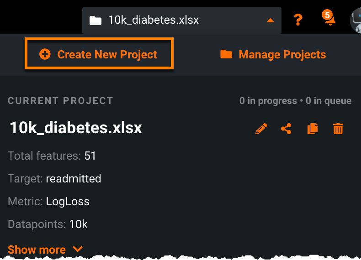Click the trash icon to delete project

(x=338, y=129)
